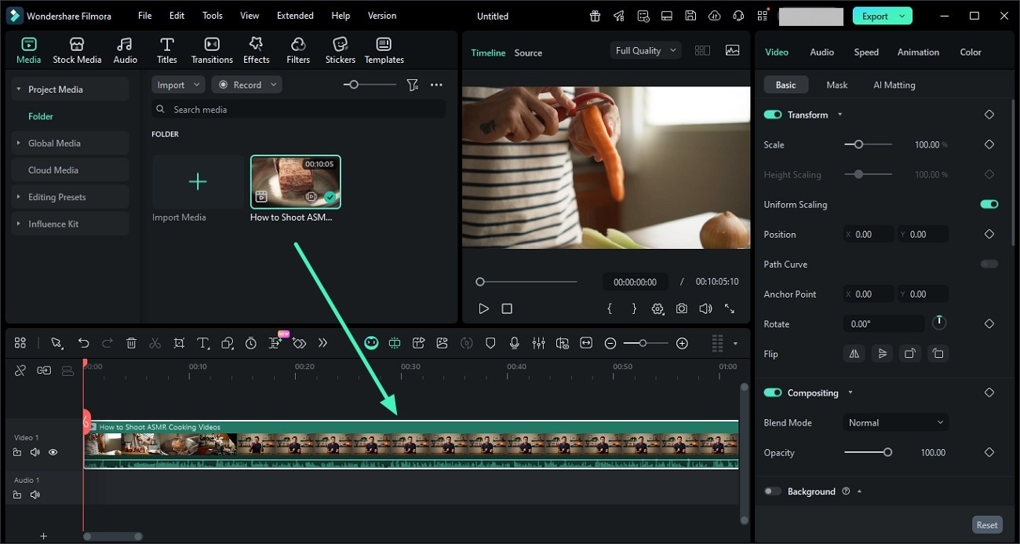Screen dimensions: 1020x544
Task: Click the Record Voiceover microphone icon
Action: (x=515, y=343)
